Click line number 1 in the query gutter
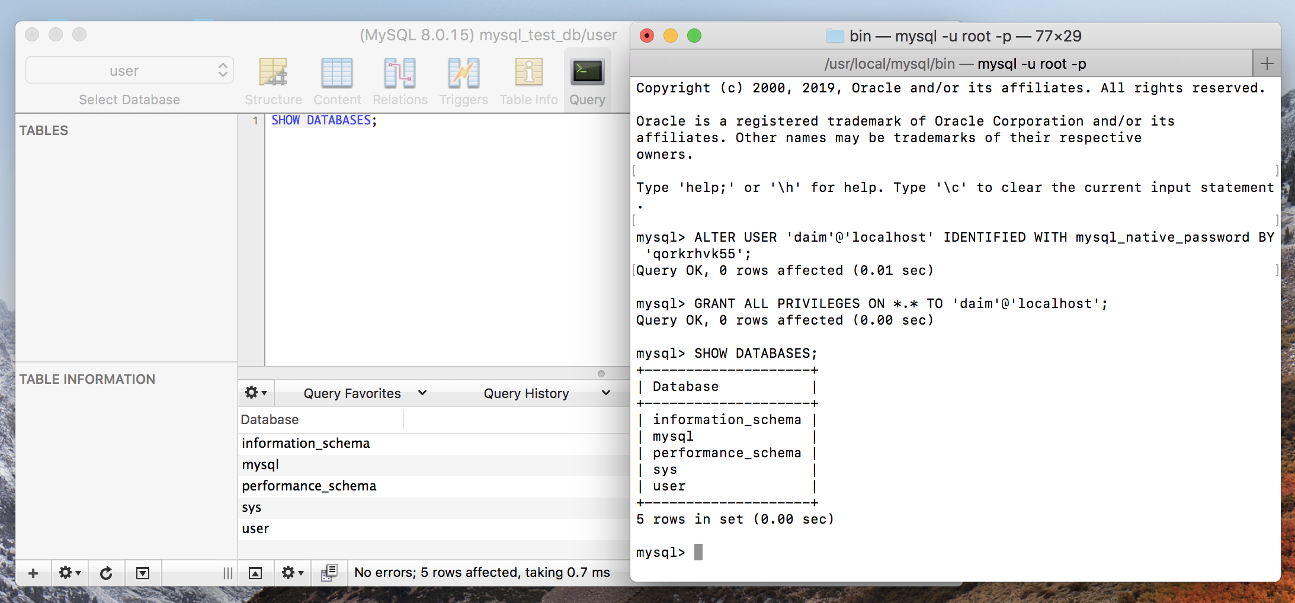 click(255, 120)
